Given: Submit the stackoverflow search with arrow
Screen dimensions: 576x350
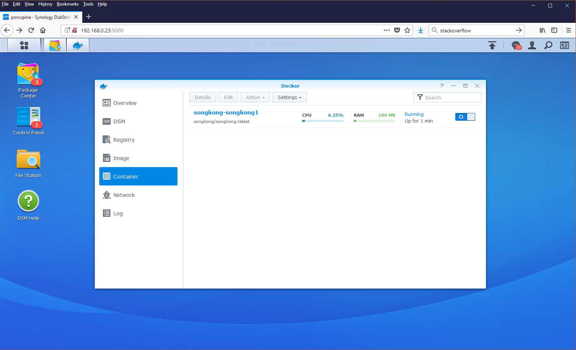Looking at the screenshot, I should [x=518, y=30].
